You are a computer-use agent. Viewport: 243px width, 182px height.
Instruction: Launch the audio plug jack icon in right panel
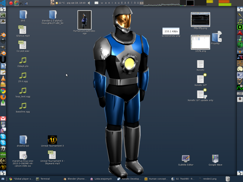tap(240, 15)
